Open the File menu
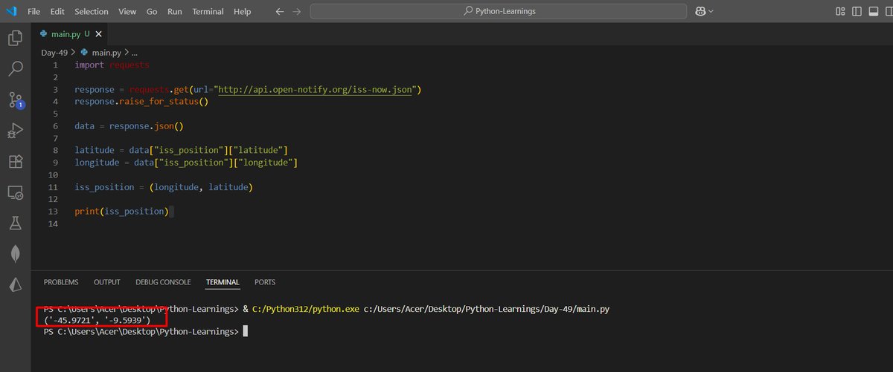893x372 pixels. coord(33,12)
